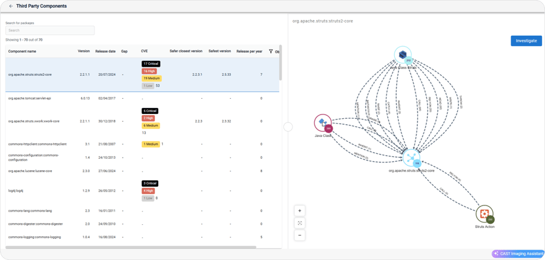The height and width of the screenshot is (260, 545).
Task: Select the Java Class node icon
Action: tap(323, 123)
